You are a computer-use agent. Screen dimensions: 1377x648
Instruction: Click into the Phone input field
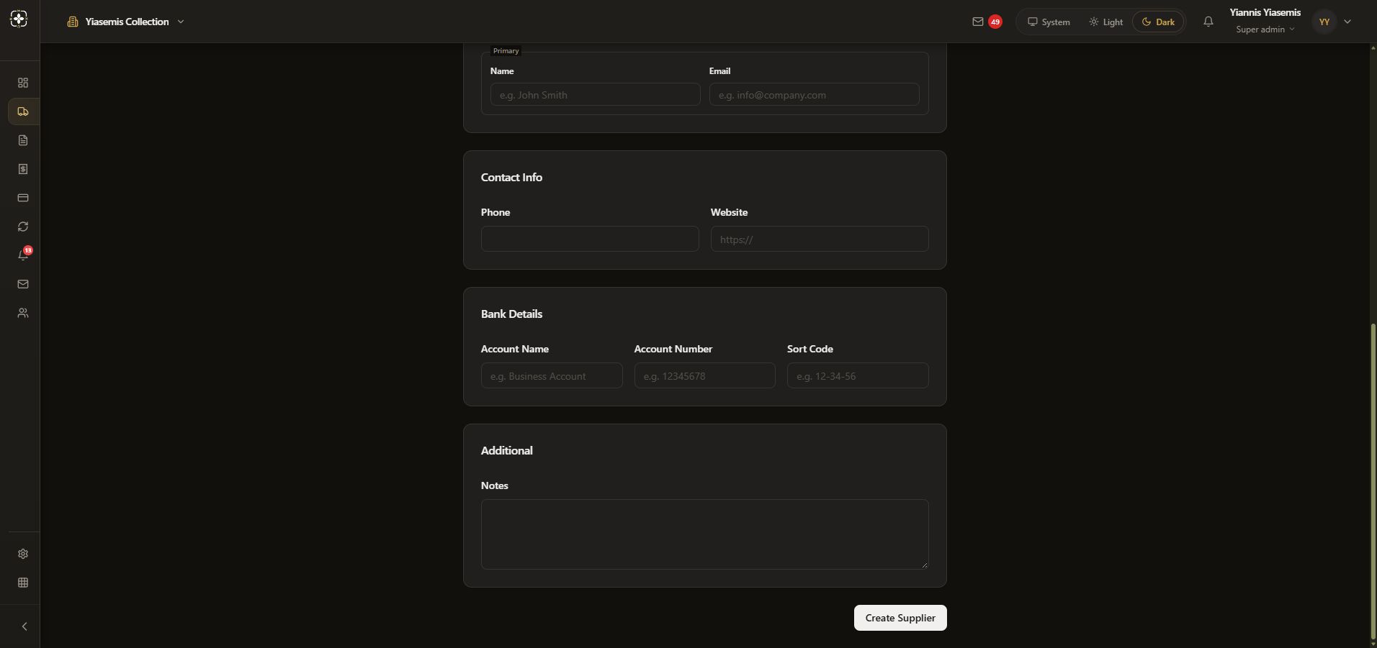pyautogui.click(x=590, y=239)
